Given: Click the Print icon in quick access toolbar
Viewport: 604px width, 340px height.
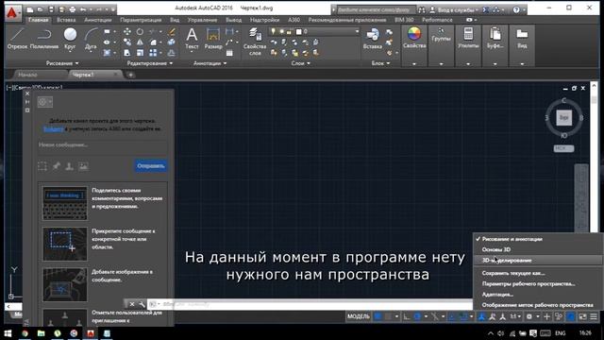Looking at the screenshot, I should 72,8.
